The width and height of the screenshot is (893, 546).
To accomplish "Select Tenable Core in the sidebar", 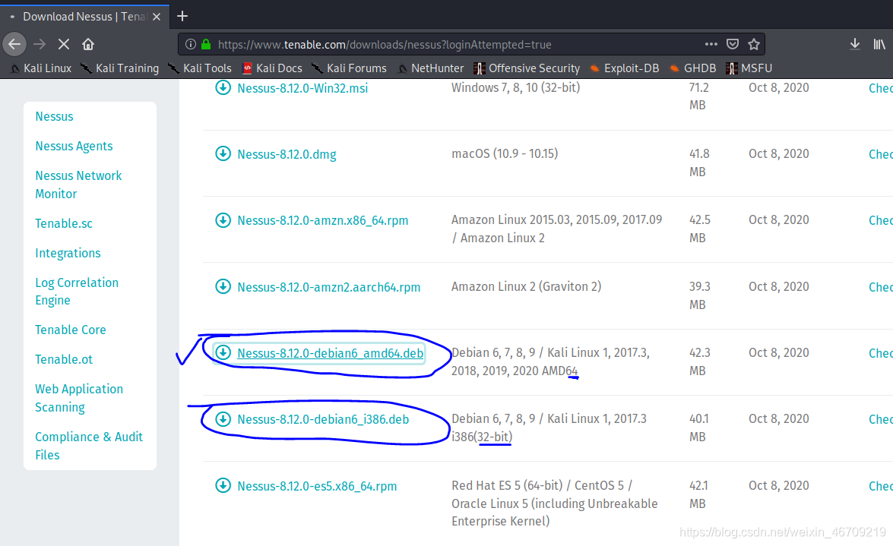I will [x=71, y=330].
